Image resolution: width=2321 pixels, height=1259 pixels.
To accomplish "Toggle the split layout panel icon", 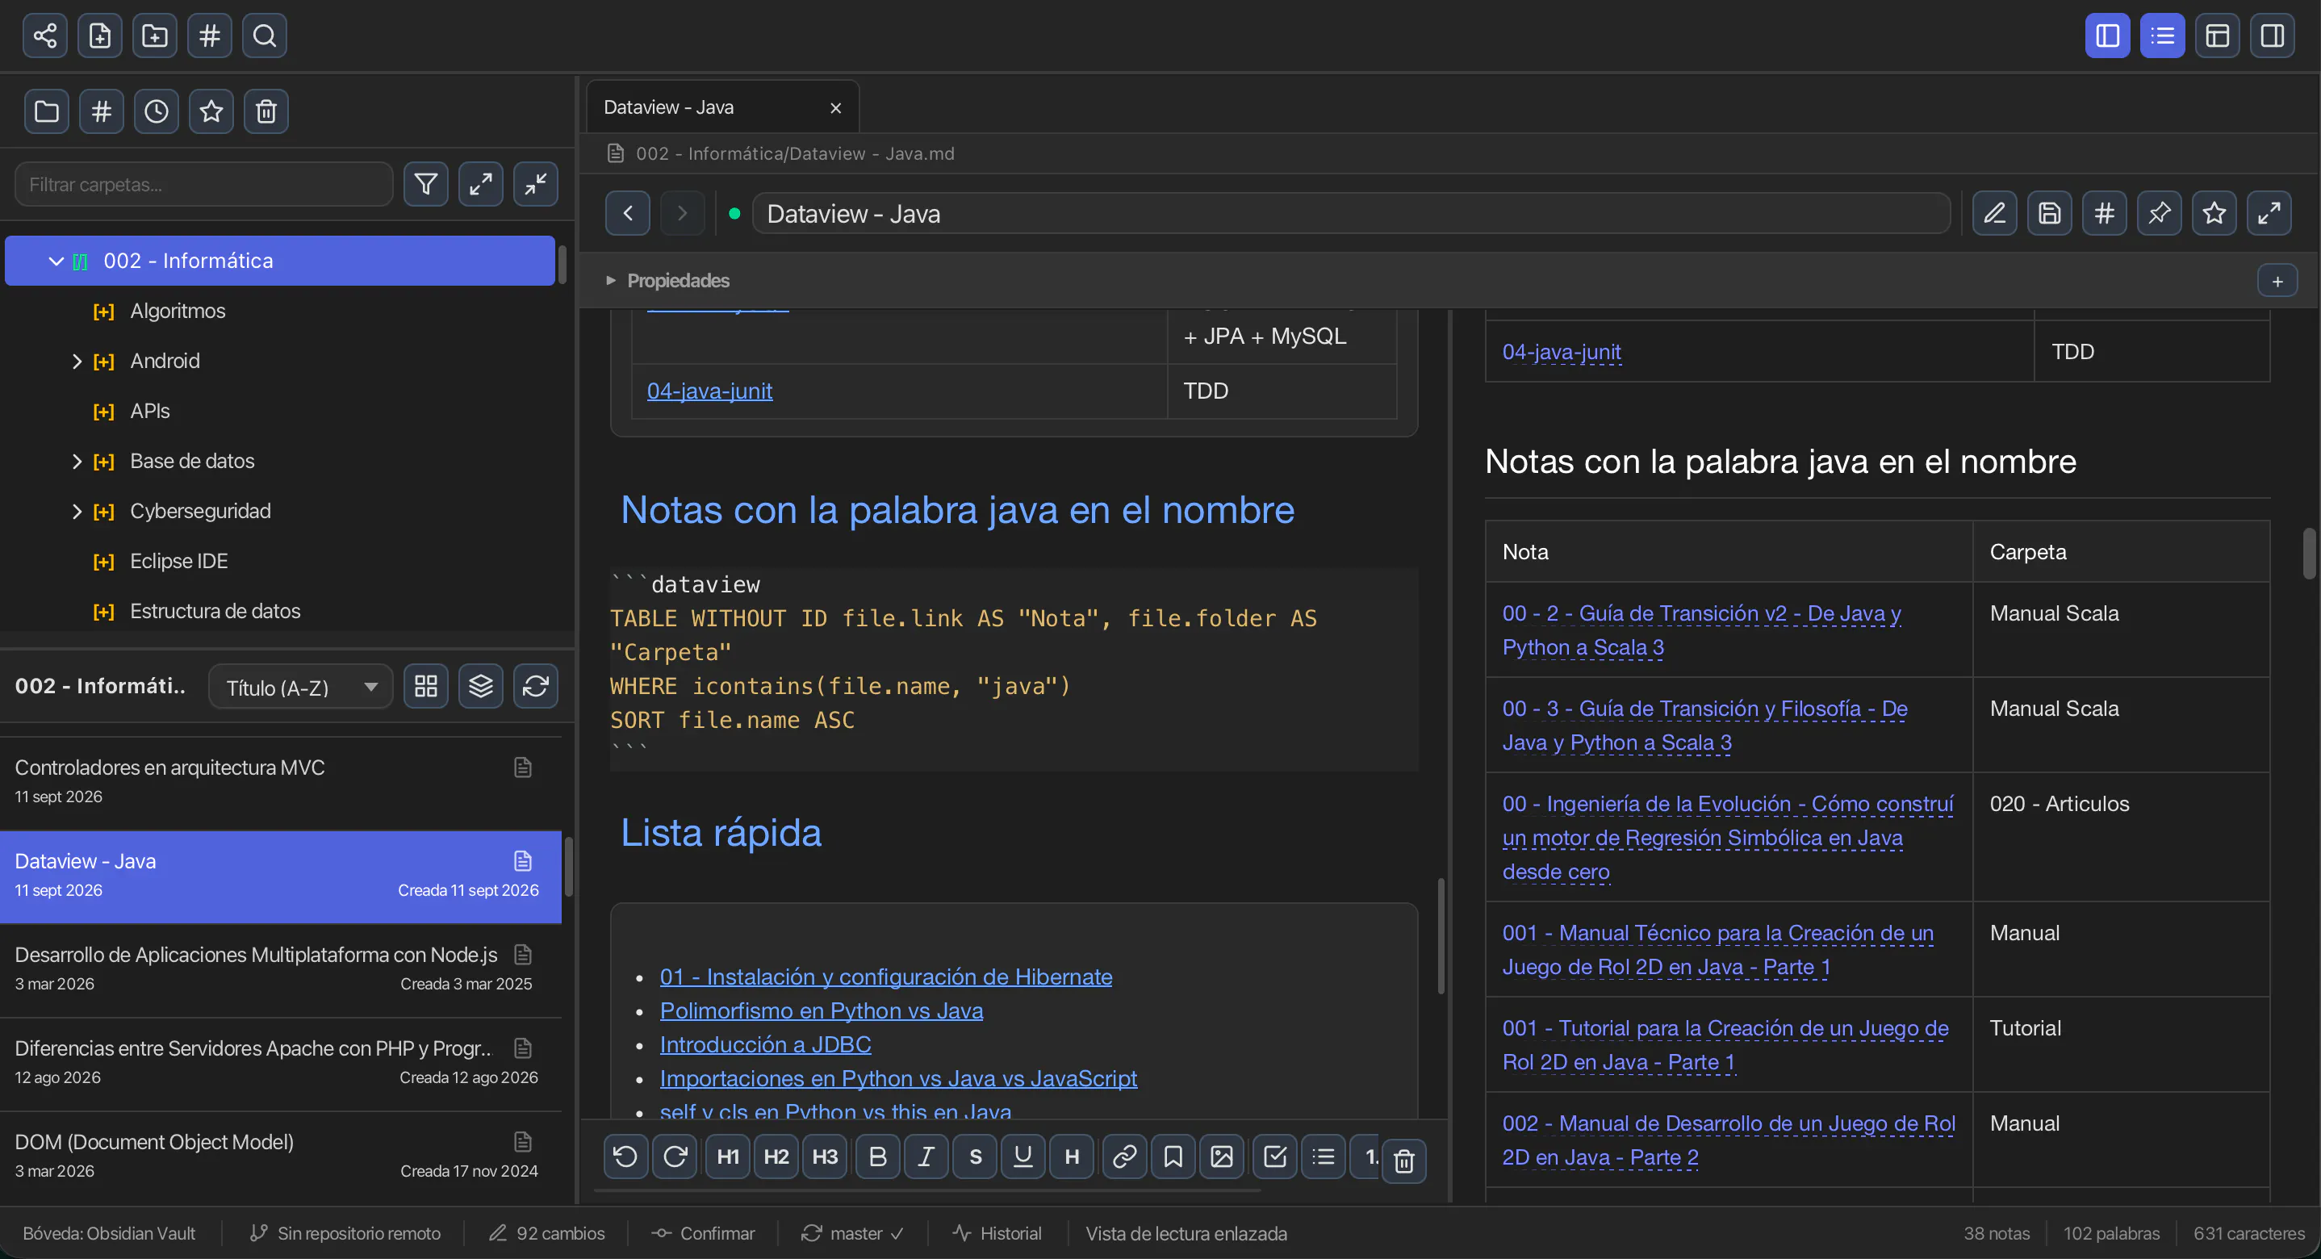I will [x=2218, y=36].
